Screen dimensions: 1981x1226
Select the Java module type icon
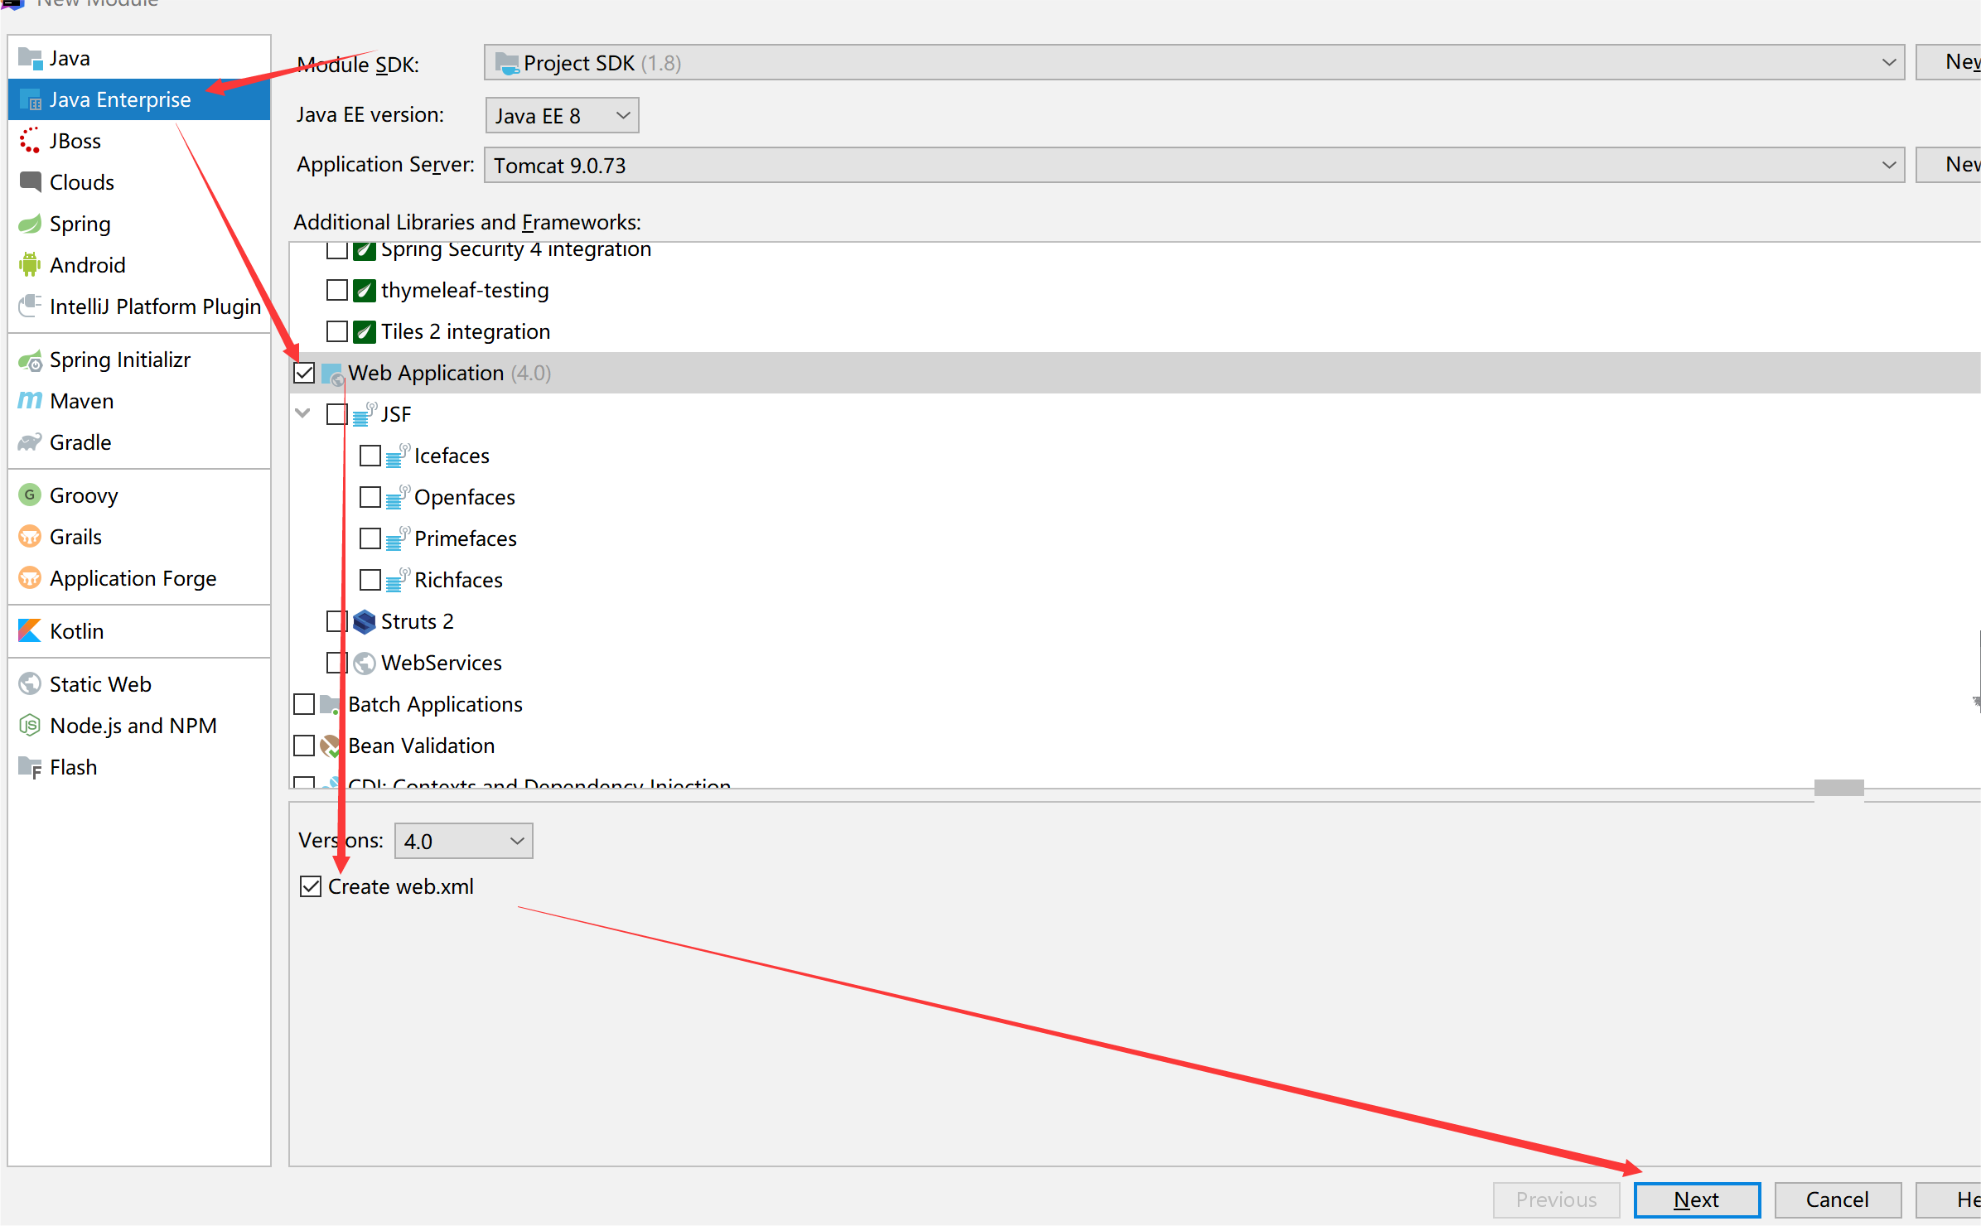30,59
